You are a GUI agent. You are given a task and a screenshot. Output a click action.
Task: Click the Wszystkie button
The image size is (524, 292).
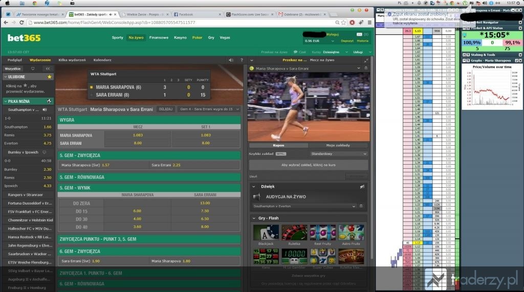point(13,69)
